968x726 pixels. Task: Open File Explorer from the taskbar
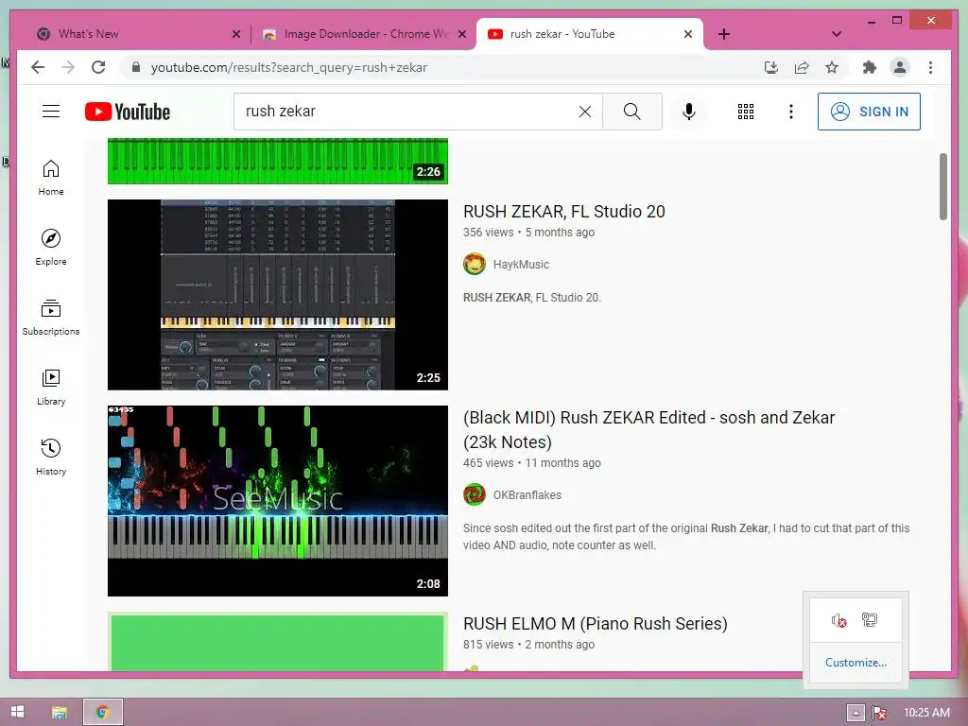(x=60, y=713)
